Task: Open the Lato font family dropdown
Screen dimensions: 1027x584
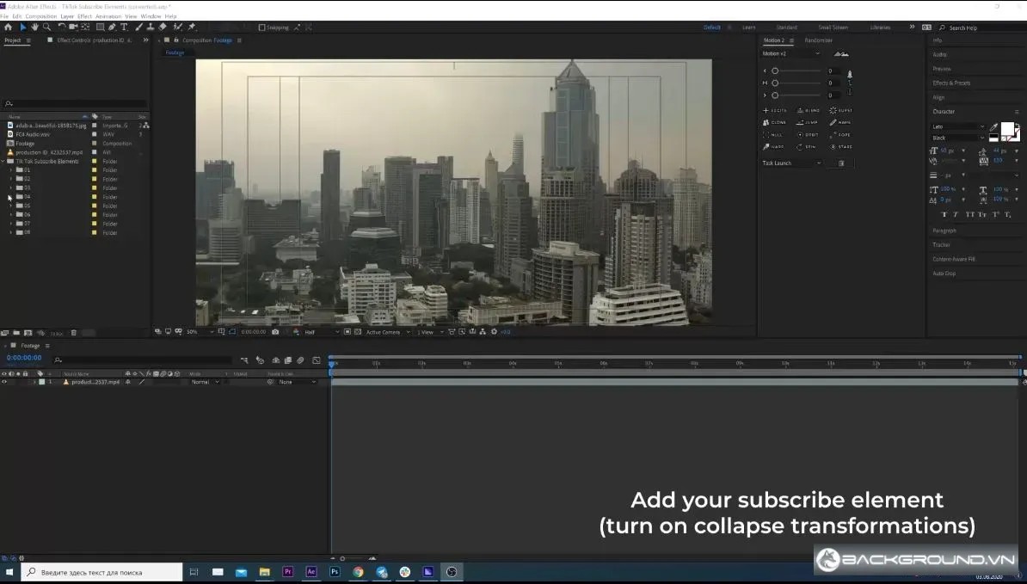Action: [958, 126]
